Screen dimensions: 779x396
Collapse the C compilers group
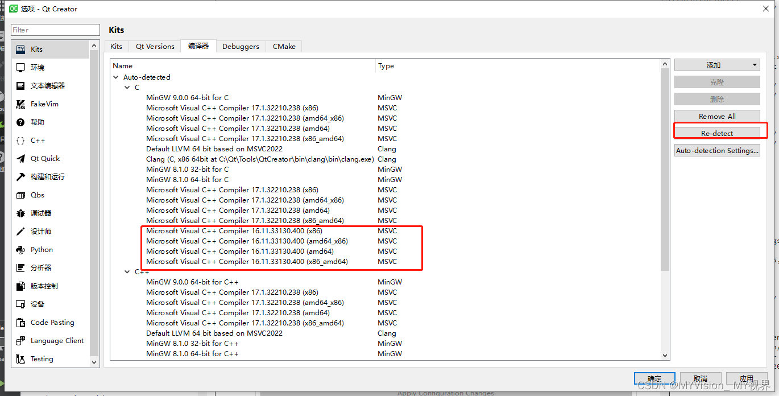click(128, 88)
